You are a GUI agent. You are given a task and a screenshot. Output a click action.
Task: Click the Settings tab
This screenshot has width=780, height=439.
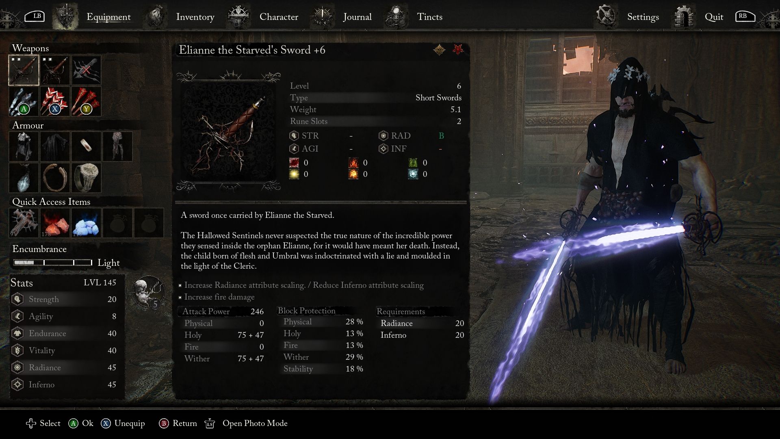642,17
